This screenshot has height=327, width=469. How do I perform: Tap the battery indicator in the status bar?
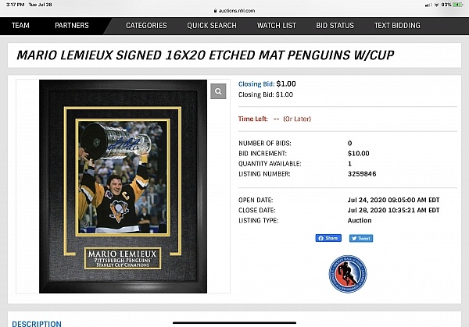(x=457, y=5)
